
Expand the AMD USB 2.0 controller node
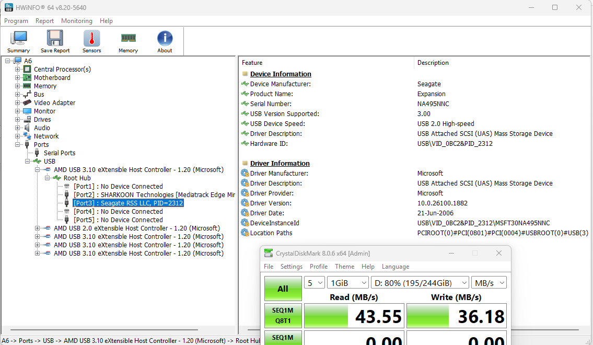click(37, 228)
